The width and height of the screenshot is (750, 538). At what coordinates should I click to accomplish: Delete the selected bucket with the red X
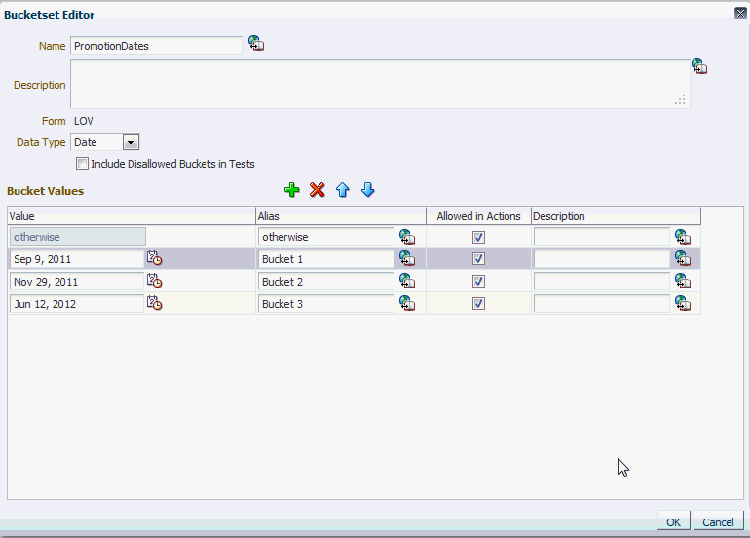click(x=318, y=190)
